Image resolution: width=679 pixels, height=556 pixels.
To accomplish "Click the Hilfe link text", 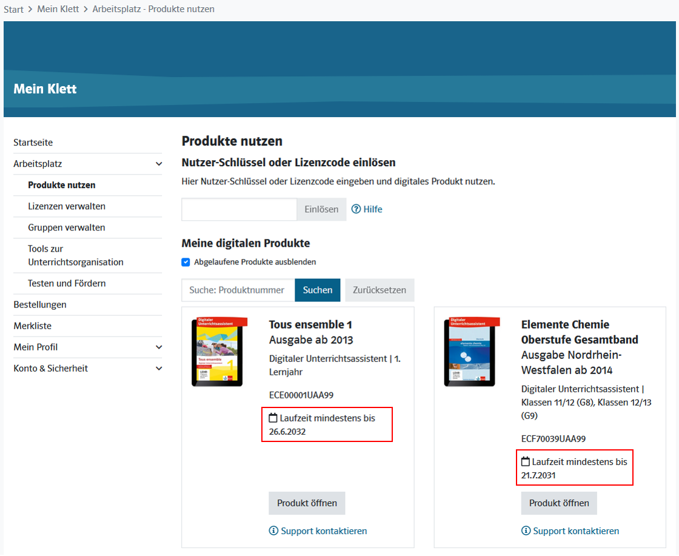I will [373, 209].
